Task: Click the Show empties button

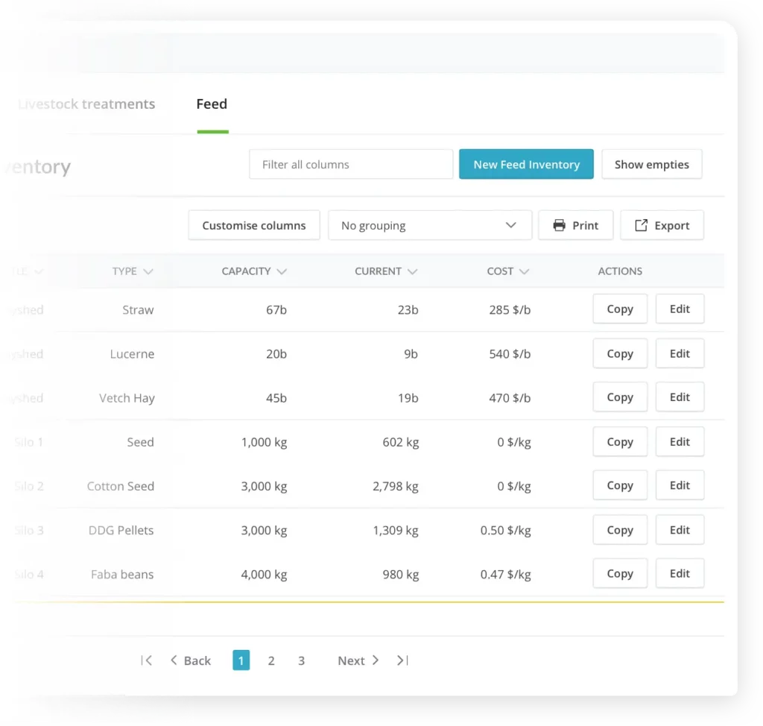Action: tap(652, 164)
